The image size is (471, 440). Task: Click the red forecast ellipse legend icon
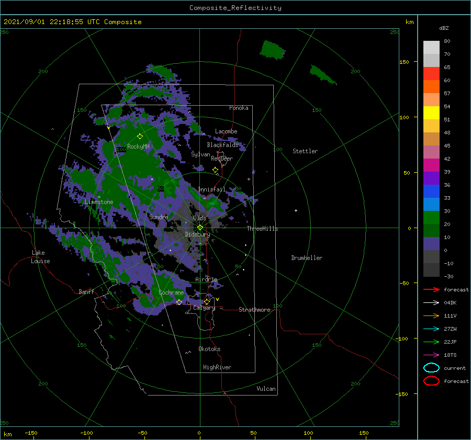[x=431, y=381]
